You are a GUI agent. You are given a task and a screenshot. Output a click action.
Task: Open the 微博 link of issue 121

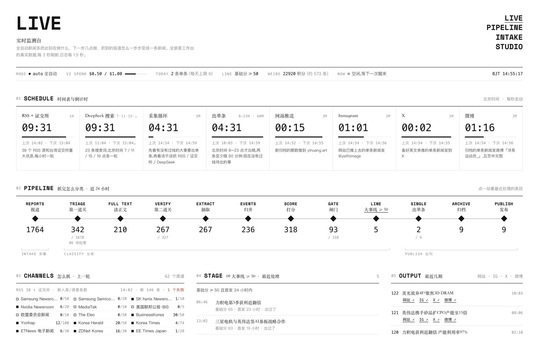click(450, 320)
